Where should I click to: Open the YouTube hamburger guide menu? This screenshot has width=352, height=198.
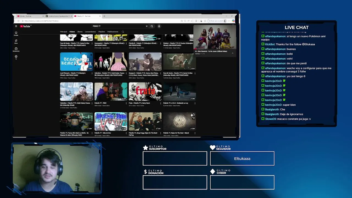16,26
